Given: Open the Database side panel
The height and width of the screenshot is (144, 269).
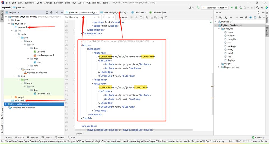Looking at the screenshot, I should tap(267, 18).
